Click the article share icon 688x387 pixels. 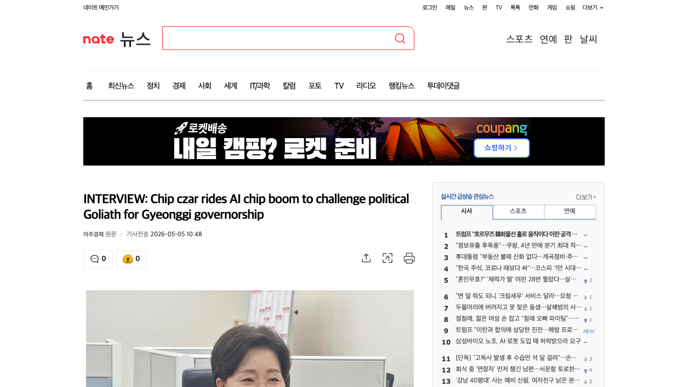tap(366, 258)
